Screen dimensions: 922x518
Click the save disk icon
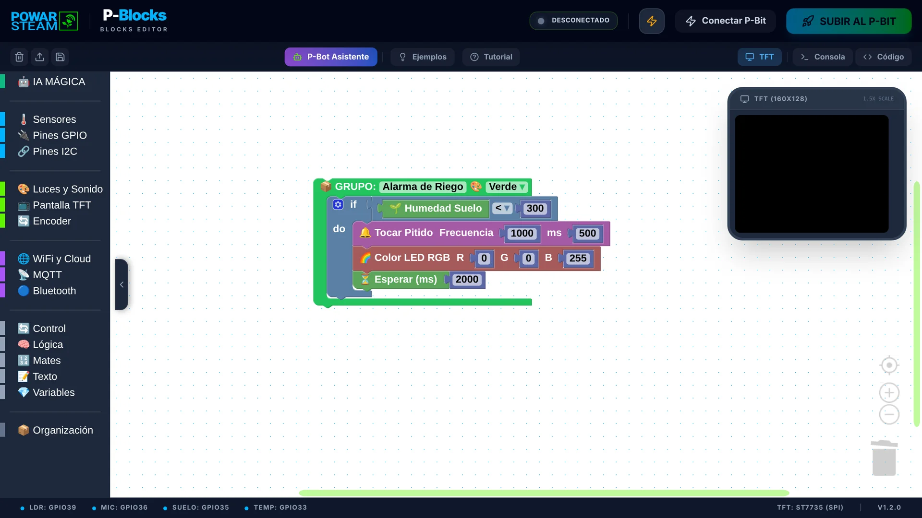[x=60, y=57]
